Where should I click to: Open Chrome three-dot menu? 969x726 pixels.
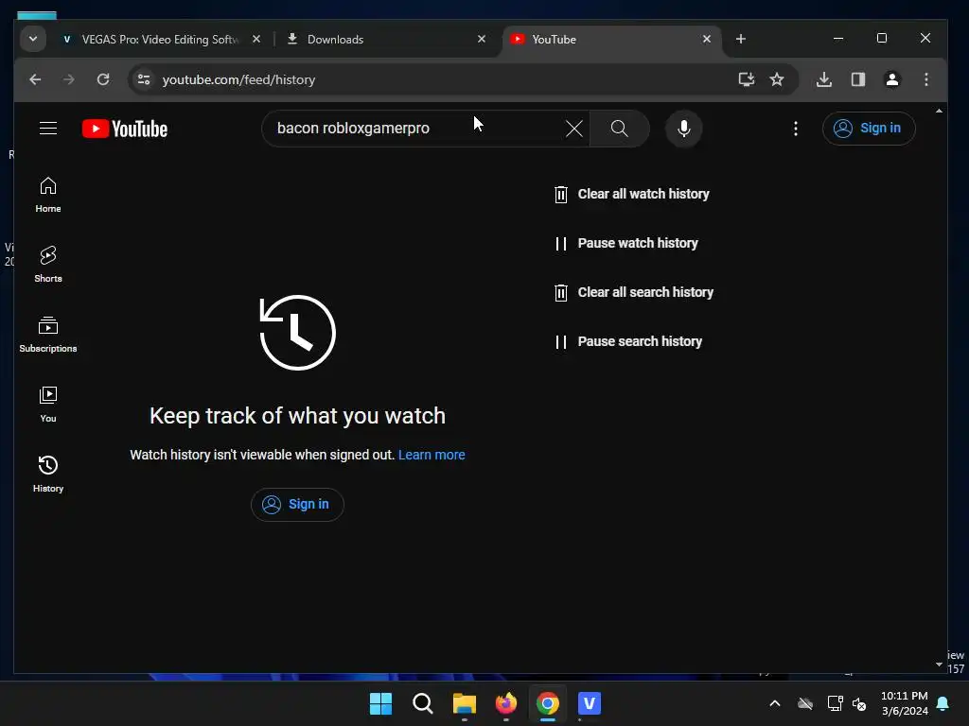coord(925,79)
